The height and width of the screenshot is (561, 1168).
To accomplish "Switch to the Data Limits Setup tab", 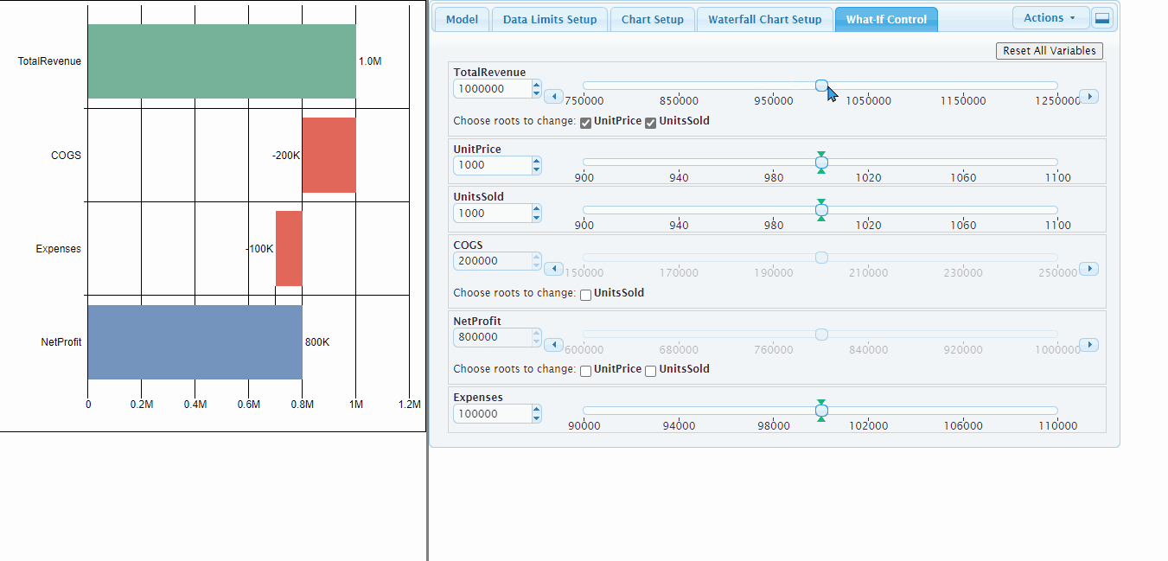I will (x=550, y=19).
